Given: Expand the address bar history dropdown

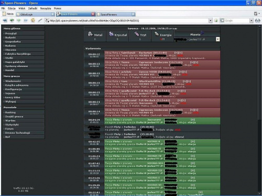Looking at the screenshot, I should pos(211,21).
